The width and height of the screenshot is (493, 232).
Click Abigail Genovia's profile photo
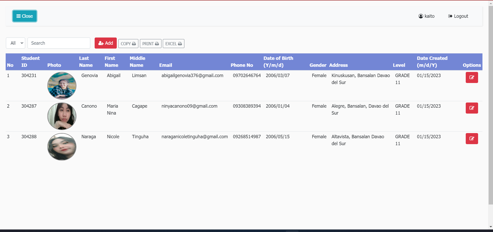click(62, 85)
